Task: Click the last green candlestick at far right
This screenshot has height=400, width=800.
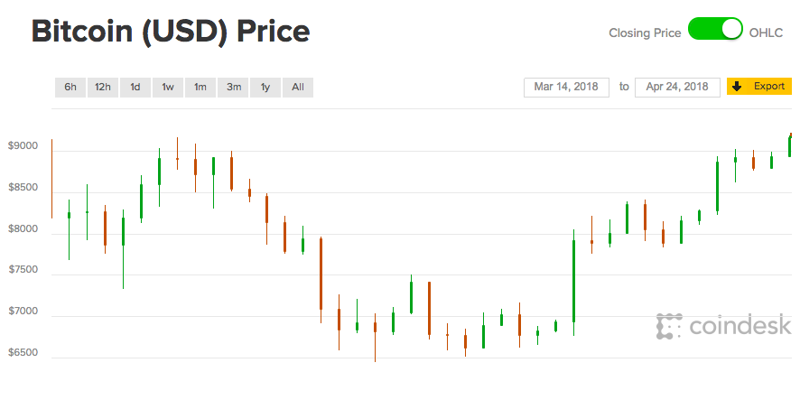Action: 790,145
